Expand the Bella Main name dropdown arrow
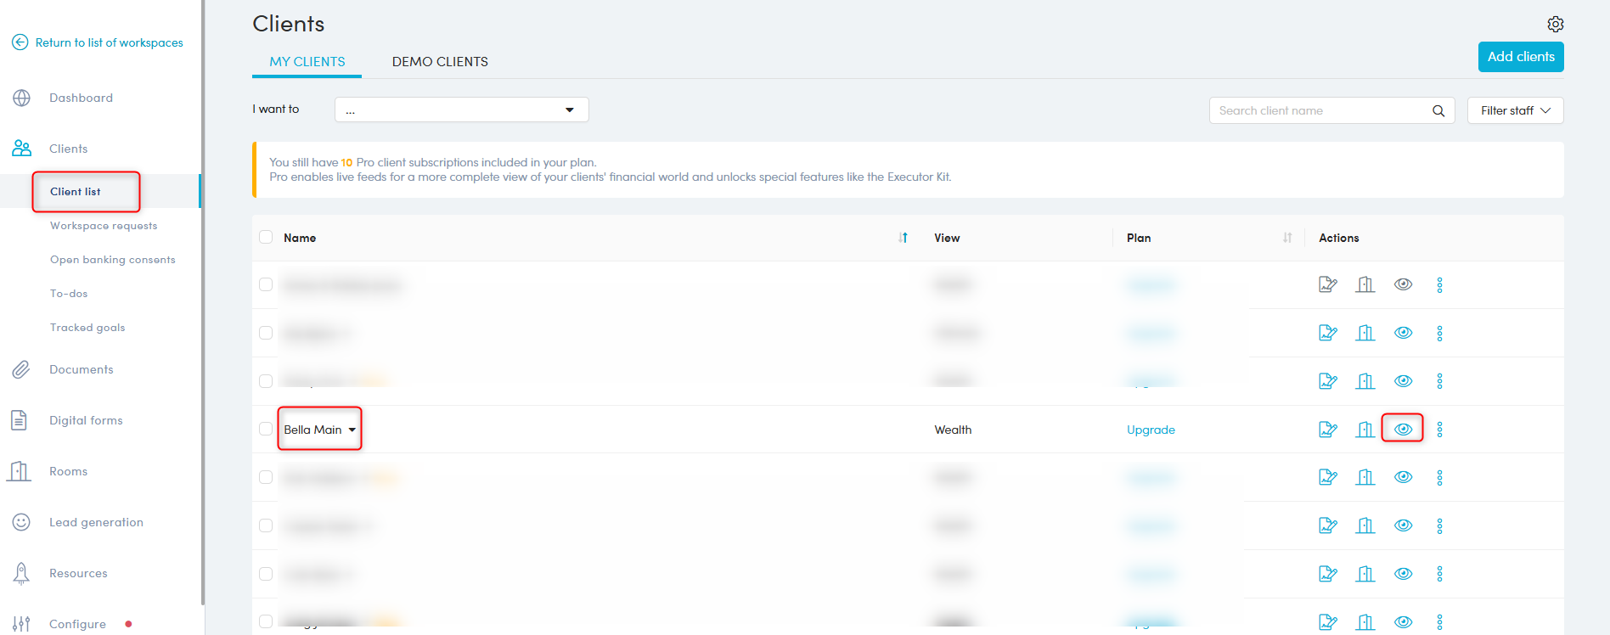 pyautogui.click(x=352, y=430)
